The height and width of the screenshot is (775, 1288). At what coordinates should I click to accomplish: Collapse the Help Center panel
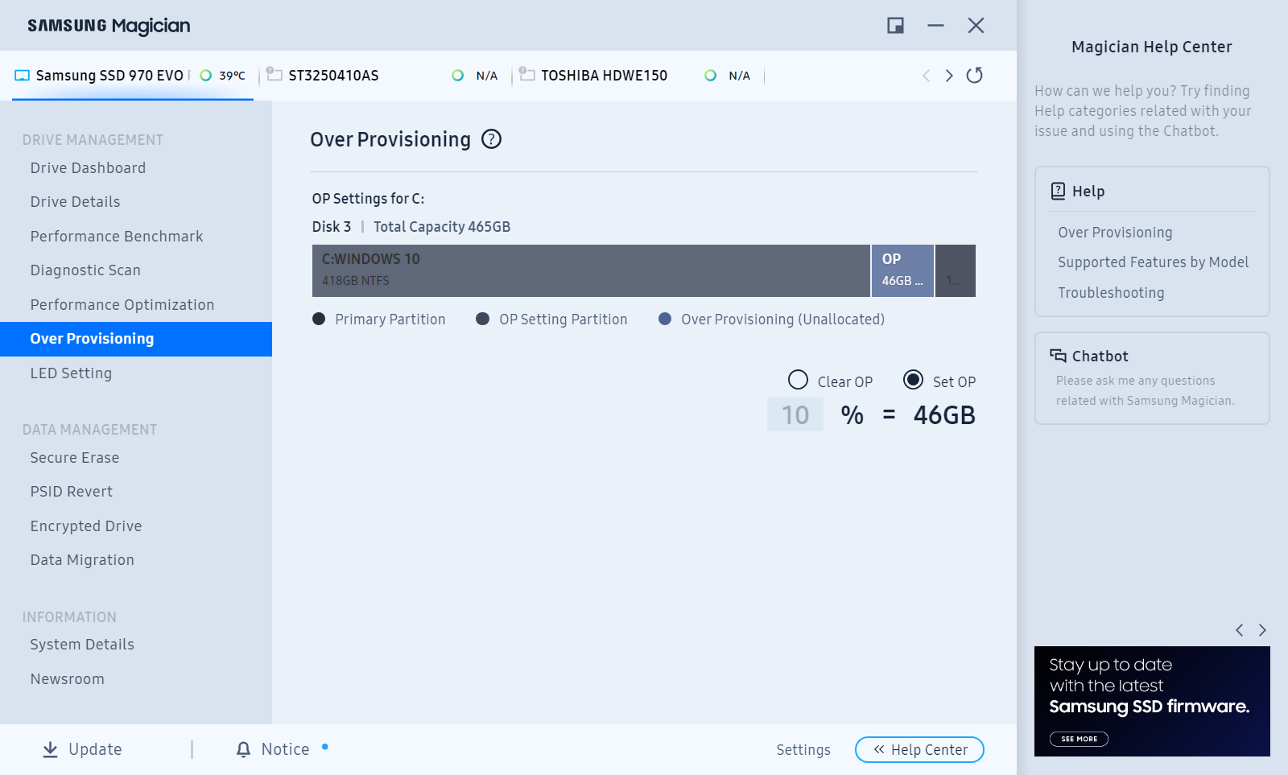tap(919, 750)
